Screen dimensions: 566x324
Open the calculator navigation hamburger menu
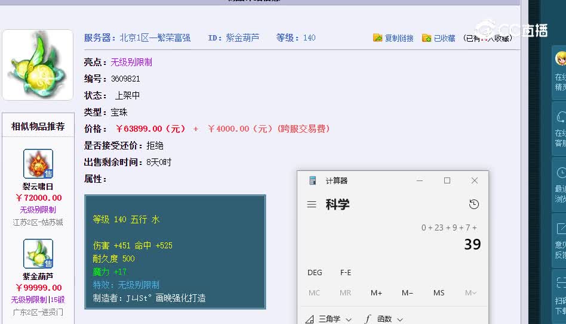312,204
